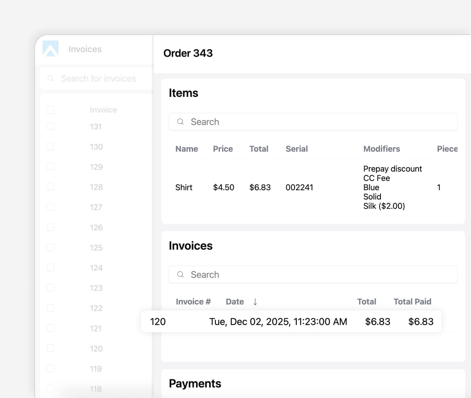Click the search icon inside the Invoices panel
The height and width of the screenshot is (398, 471).
point(181,274)
